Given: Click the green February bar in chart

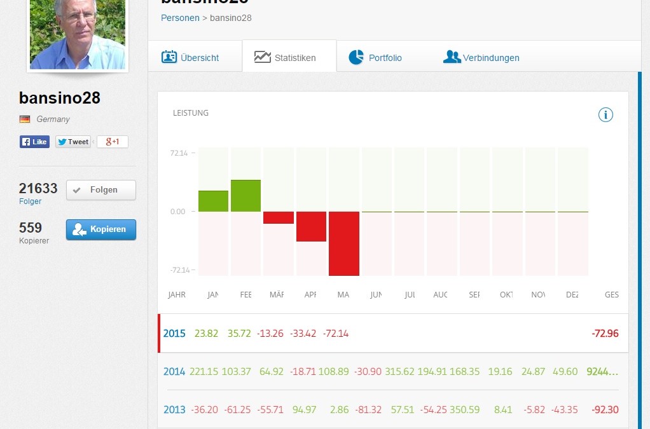Looking at the screenshot, I should 245,196.
